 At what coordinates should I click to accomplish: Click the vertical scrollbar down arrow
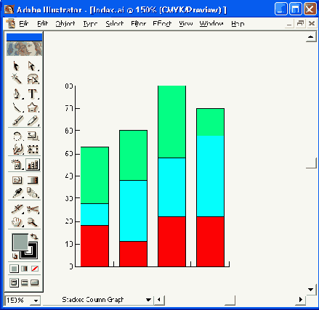click(x=311, y=290)
